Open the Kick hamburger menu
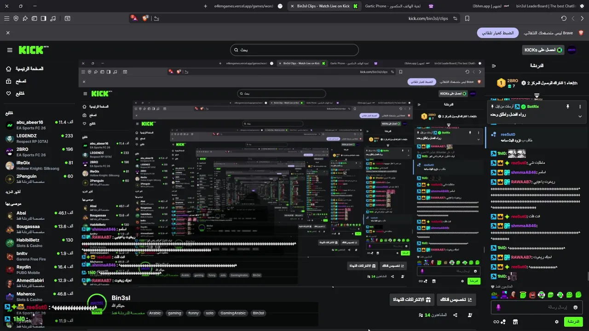The width and height of the screenshot is (589, 331). click(10, 50)
